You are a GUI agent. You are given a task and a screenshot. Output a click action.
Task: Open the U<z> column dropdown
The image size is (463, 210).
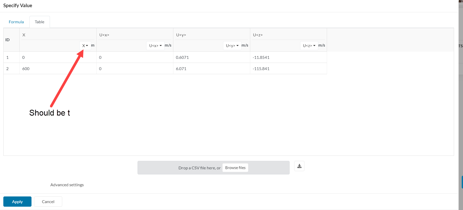point(309,46)
